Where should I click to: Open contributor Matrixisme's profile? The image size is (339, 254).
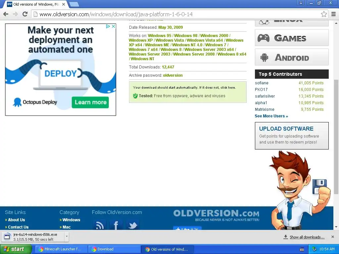[265, 109]
